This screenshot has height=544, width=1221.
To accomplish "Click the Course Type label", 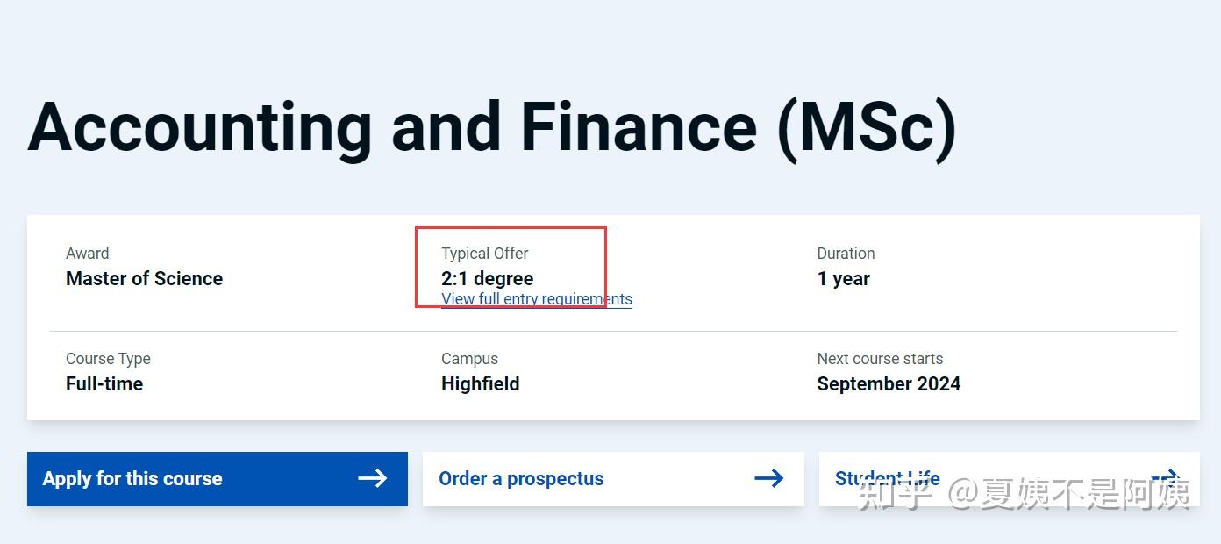I will 108,359.
